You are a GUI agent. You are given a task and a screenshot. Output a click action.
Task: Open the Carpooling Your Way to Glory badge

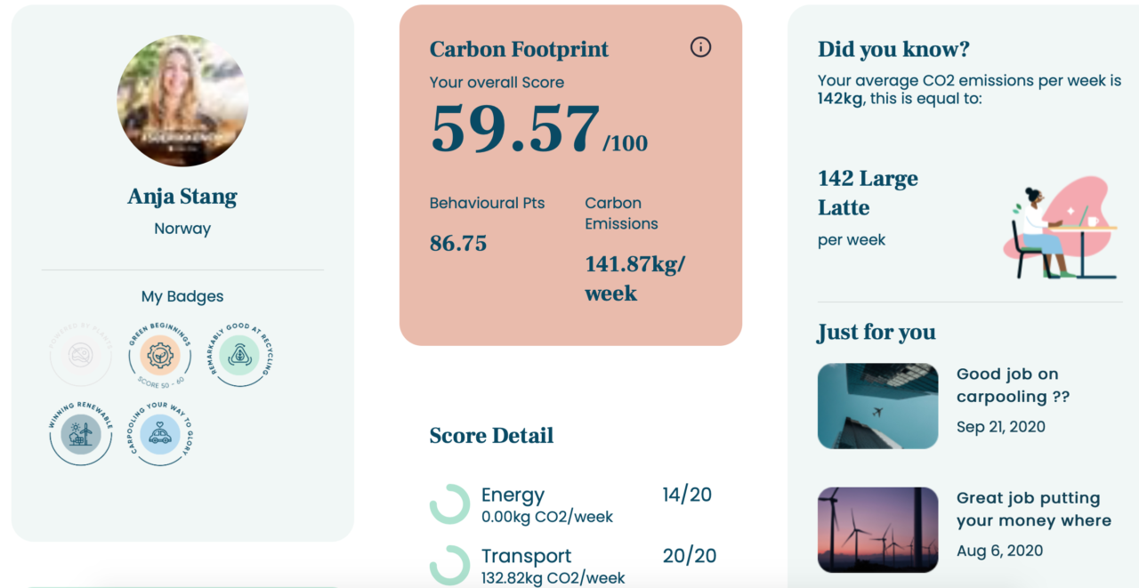160,435
